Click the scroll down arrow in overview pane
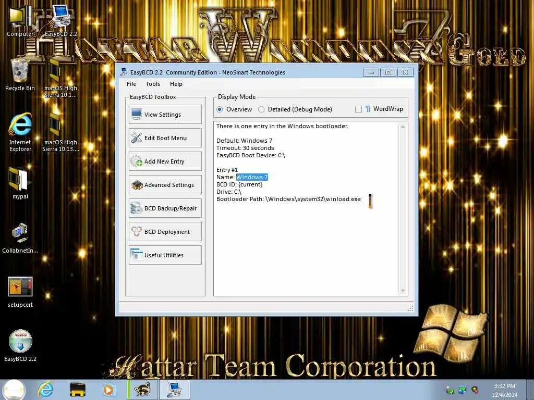 click(x=403, y=291)
